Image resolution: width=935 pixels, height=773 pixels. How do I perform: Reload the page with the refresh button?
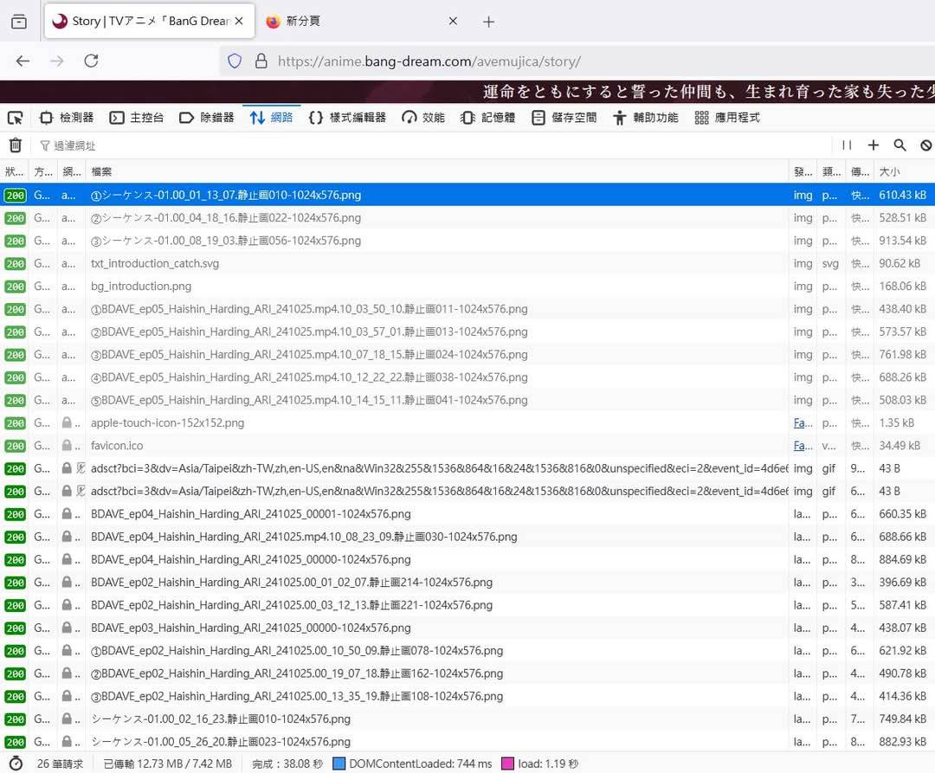click(x=91, y=61)
